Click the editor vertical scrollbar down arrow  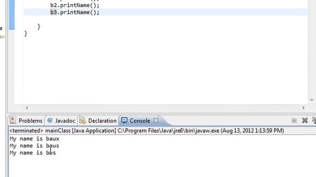312,100
